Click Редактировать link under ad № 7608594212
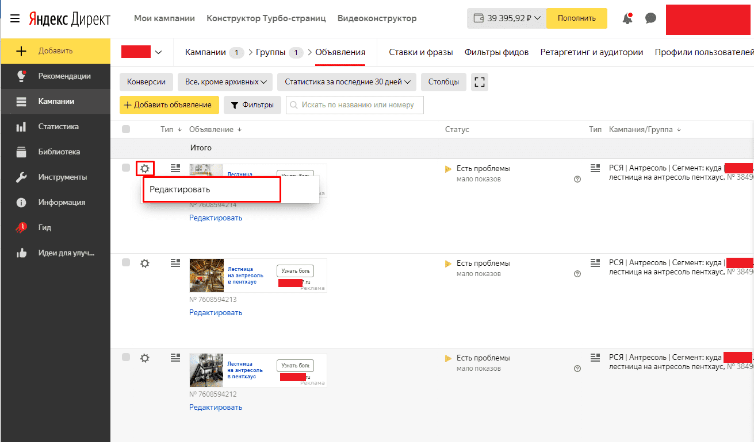 point(216,408)
